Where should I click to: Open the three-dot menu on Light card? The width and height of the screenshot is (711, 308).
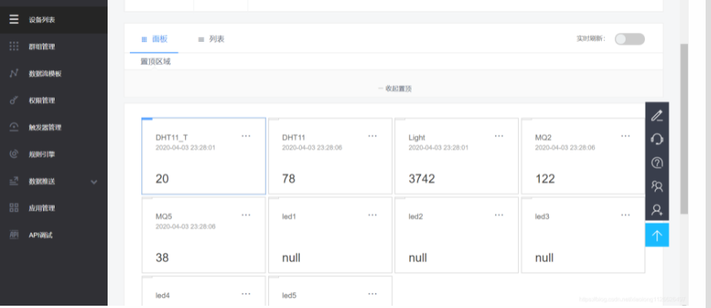point(500,136)
